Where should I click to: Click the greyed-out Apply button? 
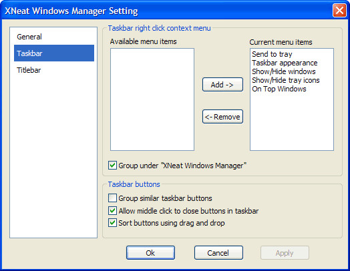point(285,253)
